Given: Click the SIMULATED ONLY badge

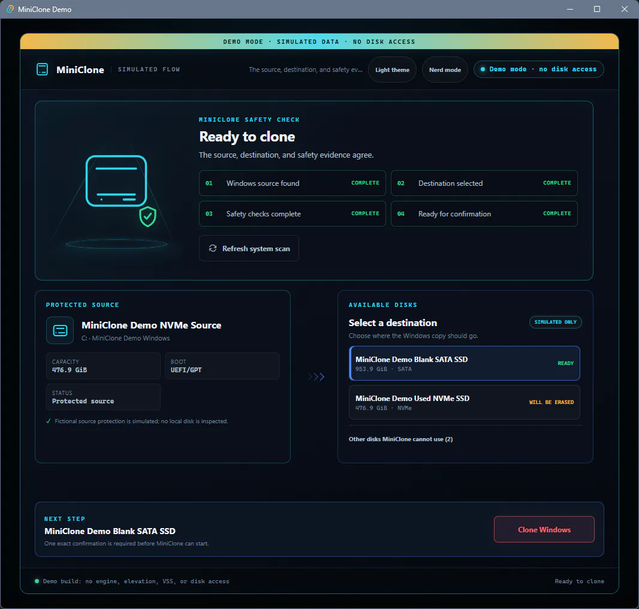Looking at the screenshot, I should tap(556, 322).
